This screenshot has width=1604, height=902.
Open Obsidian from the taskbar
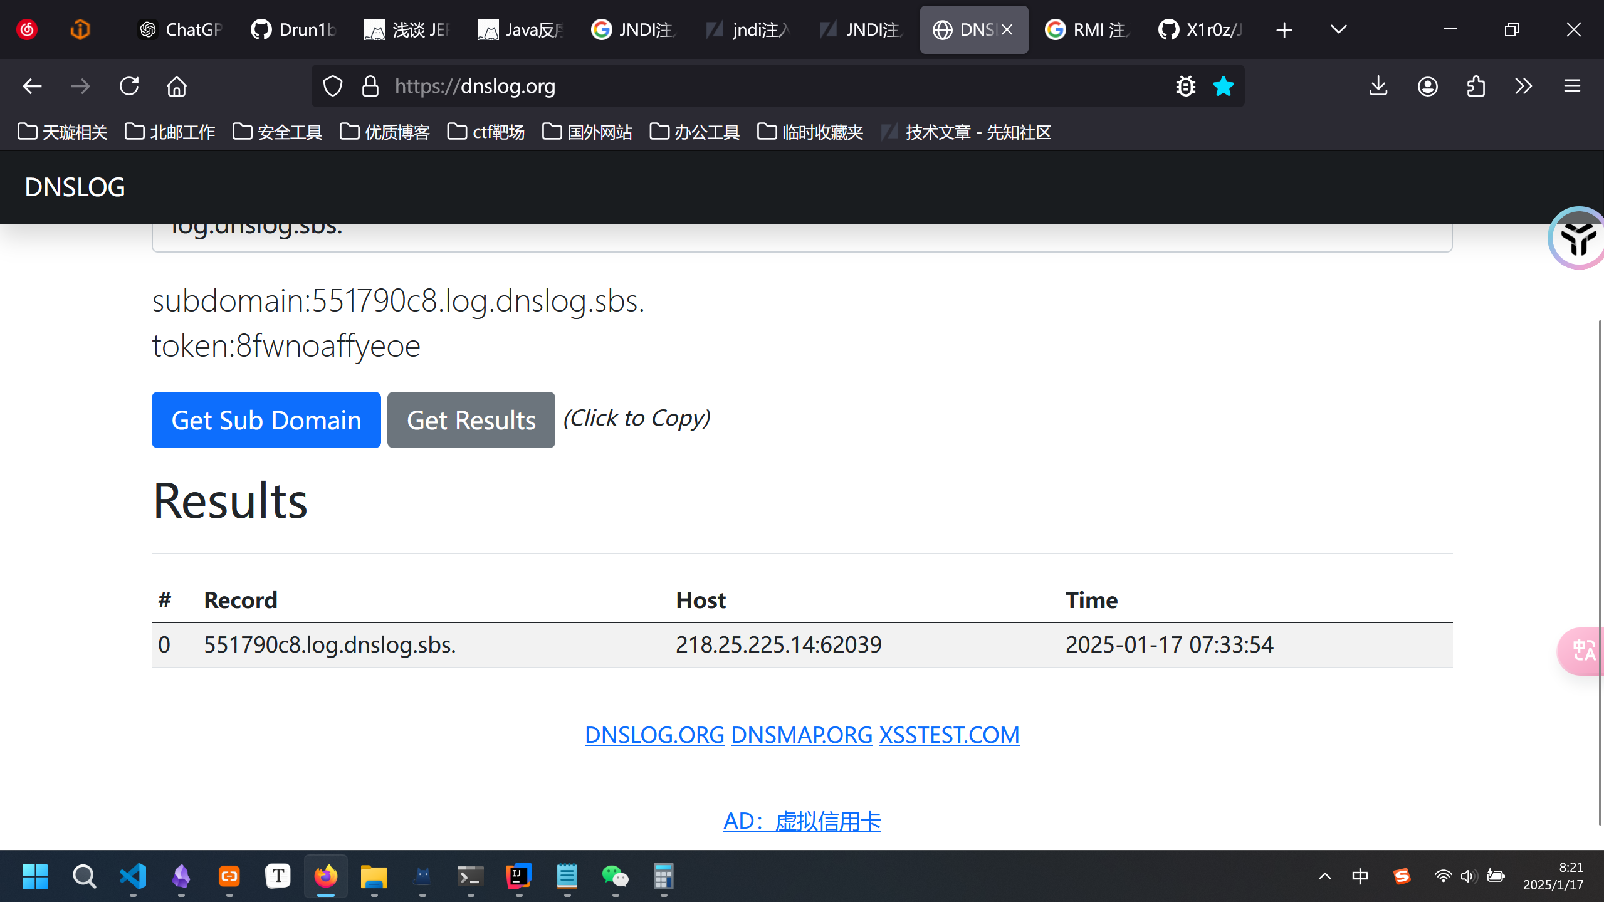pyautogui.click(x=181, y=876)
